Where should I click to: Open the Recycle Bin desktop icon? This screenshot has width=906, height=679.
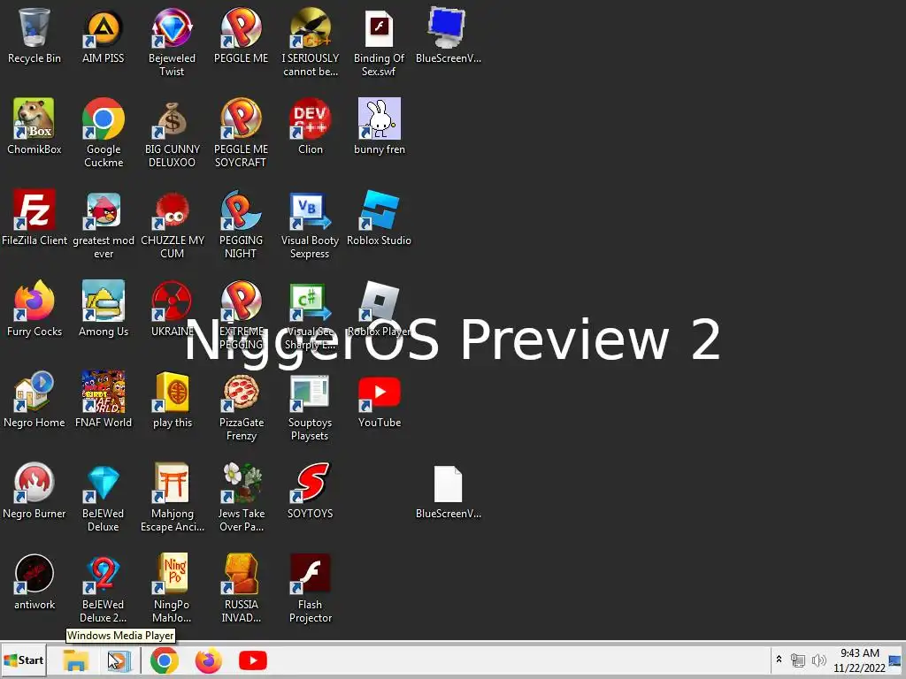(x=35, y=35)
